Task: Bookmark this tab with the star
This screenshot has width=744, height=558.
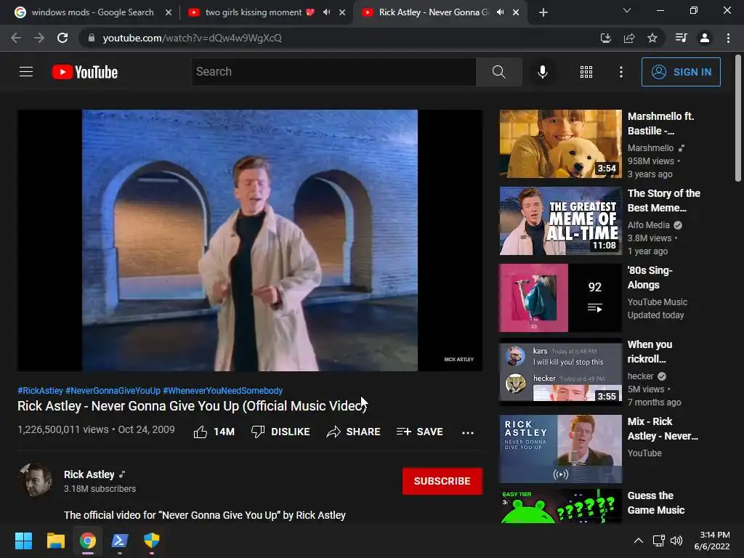Action: coord(652,38)
